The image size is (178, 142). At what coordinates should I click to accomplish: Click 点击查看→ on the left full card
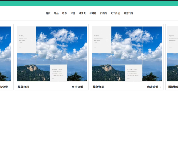pyautogui.click(x=79, y=87)
